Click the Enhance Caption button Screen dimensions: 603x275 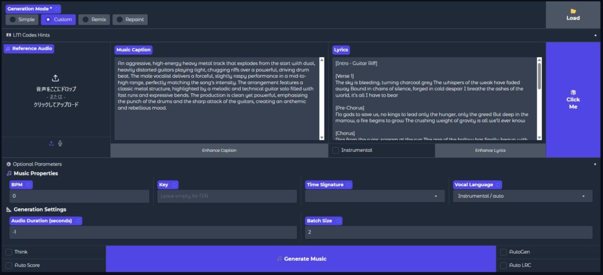point(219,151)
